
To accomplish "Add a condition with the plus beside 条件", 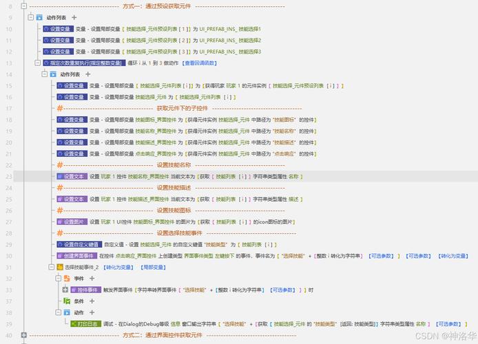I will [x=92, y=301].
